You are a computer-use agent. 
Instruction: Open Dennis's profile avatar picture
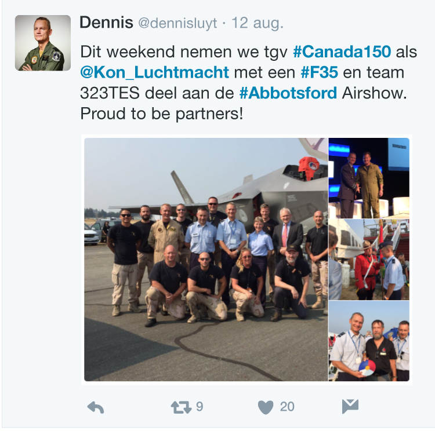43,43
